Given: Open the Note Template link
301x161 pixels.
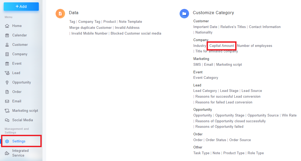Looking at the screenshot, I should [x=131, y=22].
